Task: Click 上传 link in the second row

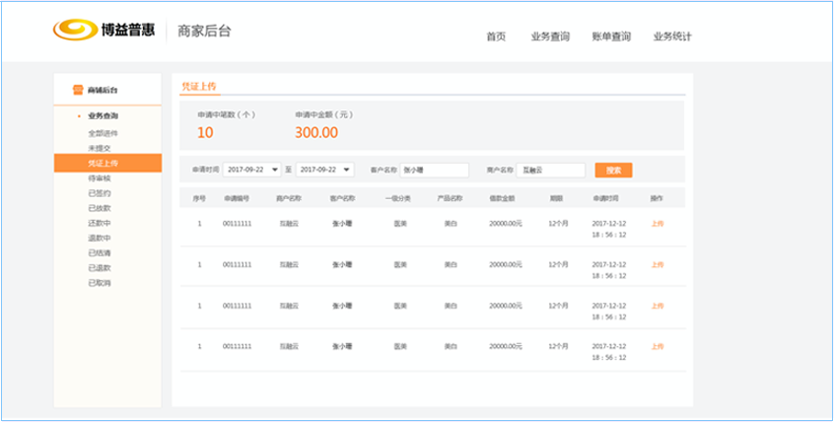Action: (658, 264)
